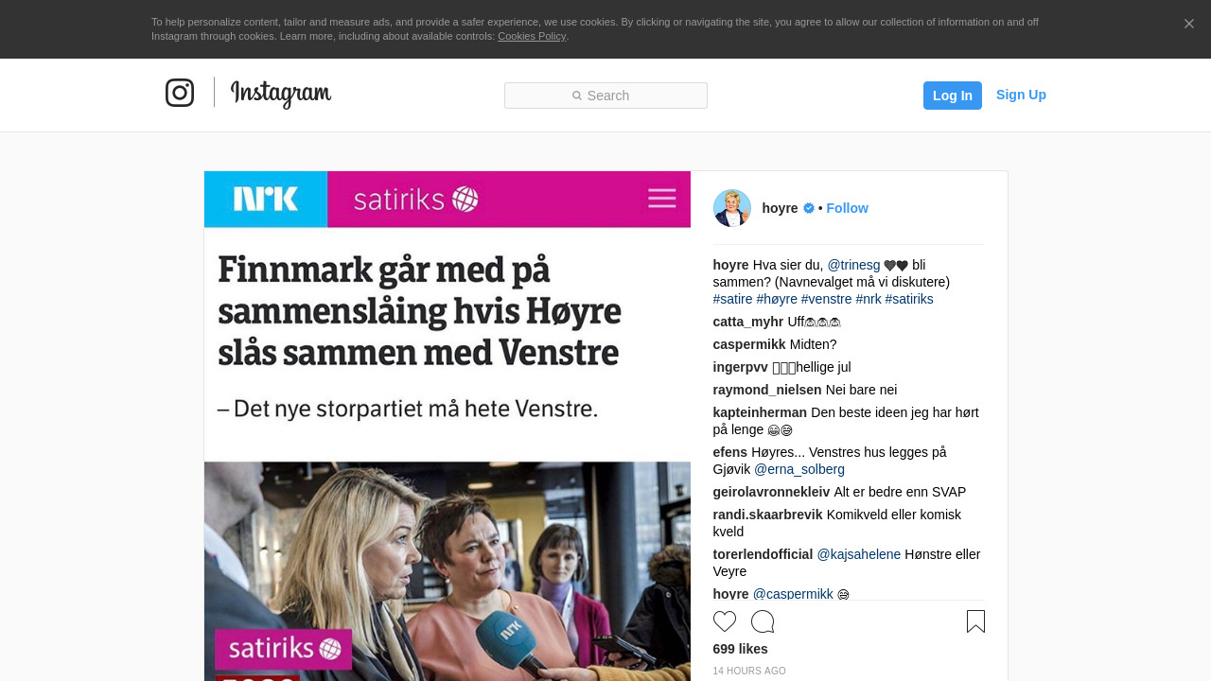This screenshot has width=1211, height=681.
Task: Open the @trinesg mention link
Action: 853,265
